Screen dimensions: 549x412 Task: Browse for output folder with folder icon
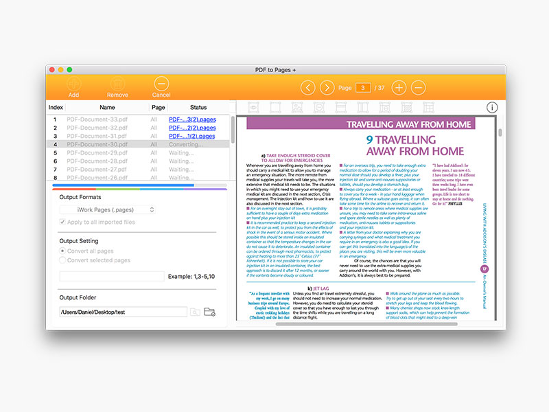[x=210, y=312]
